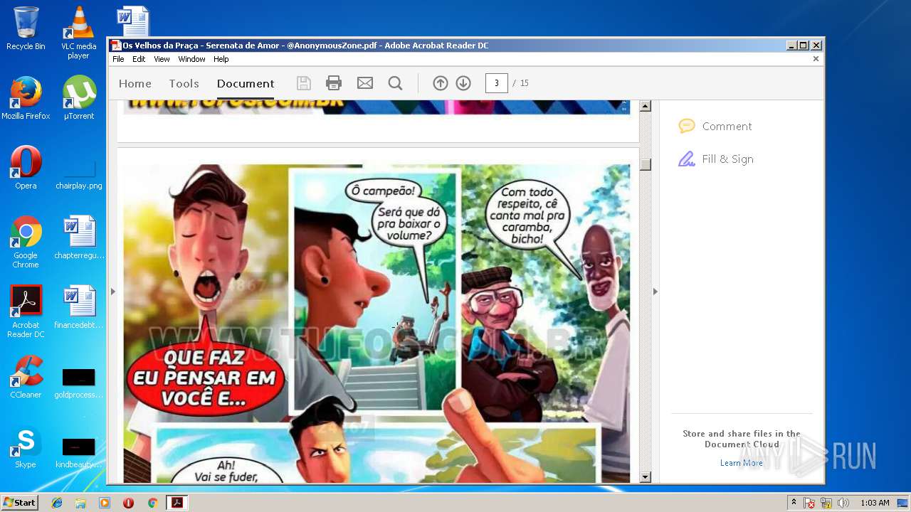Click the vertical scrollbar thumb

[x=646, y=164]
